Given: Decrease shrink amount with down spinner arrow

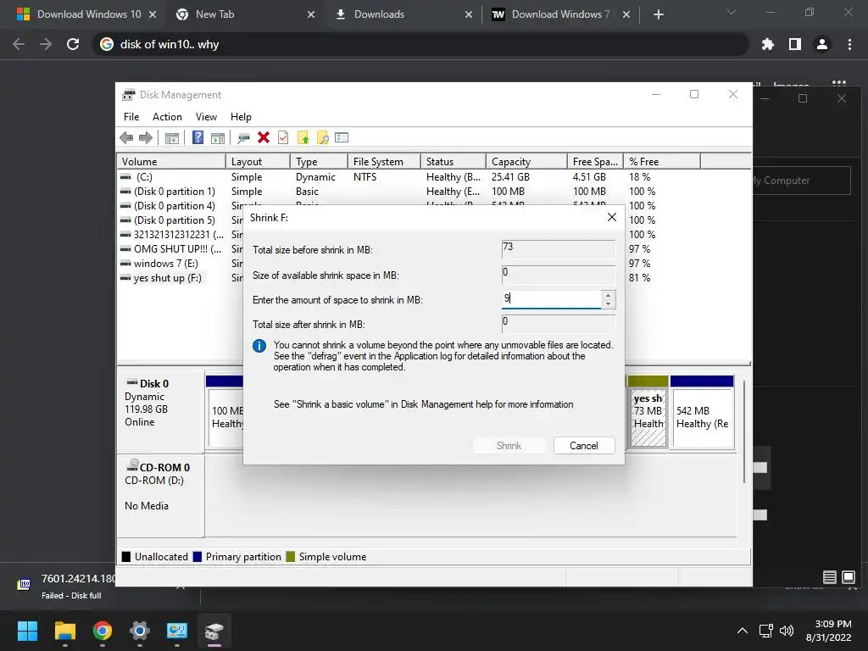Looking at the screenshot, I should [608, 304].
